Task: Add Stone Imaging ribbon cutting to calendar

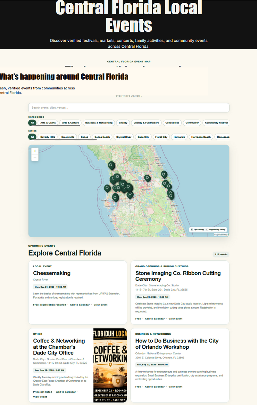Action: 155,319
